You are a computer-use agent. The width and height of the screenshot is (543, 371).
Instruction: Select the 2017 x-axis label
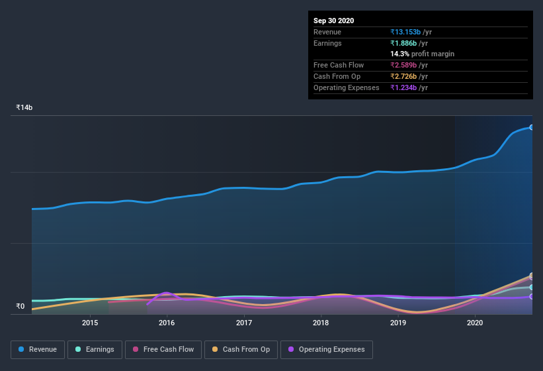click(x=244, y=323)
